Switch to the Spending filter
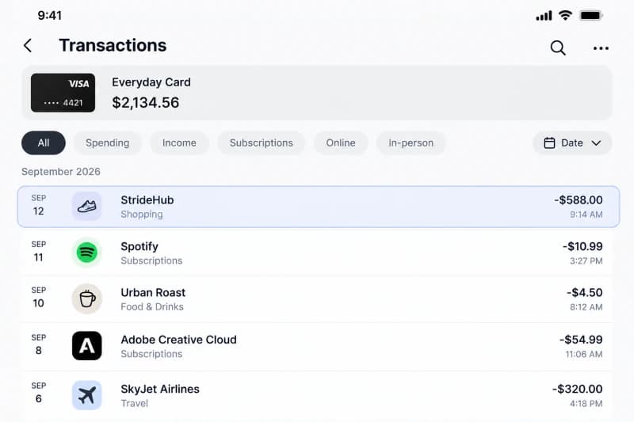634x422 pixels. tap(108, 143)
